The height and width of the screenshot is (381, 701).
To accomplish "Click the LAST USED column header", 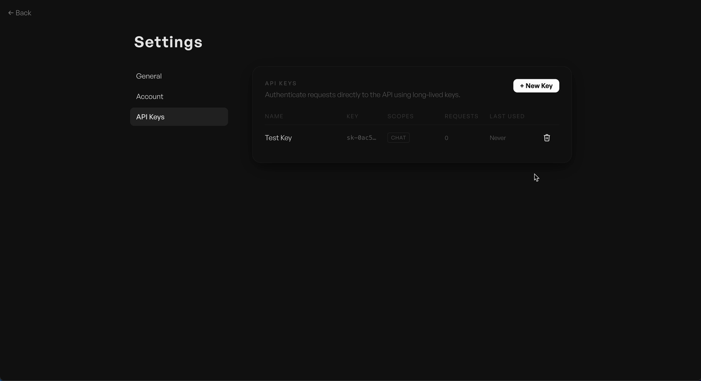I will pos(507,116).
